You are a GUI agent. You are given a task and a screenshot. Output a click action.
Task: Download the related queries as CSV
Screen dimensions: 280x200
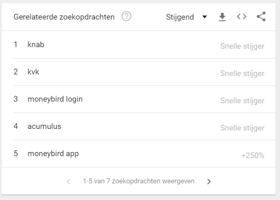pos(222,17)
